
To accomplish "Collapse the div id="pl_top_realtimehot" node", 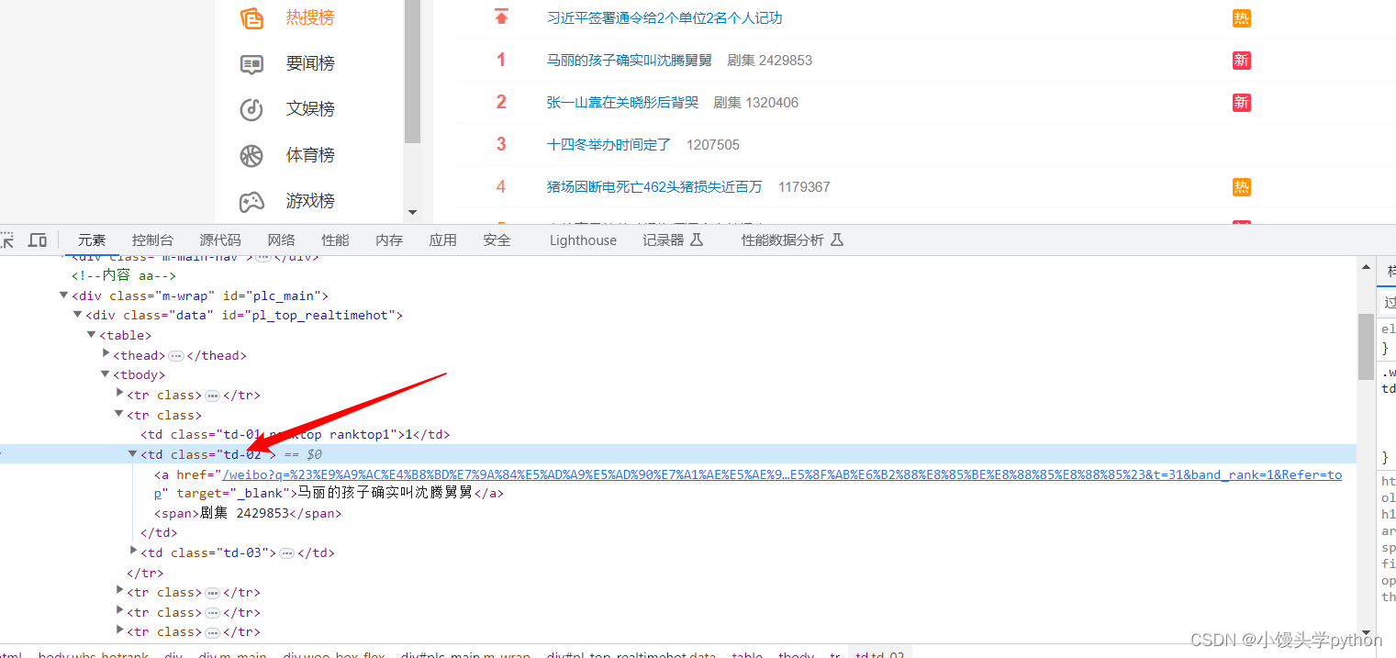I will coord(77,315).
